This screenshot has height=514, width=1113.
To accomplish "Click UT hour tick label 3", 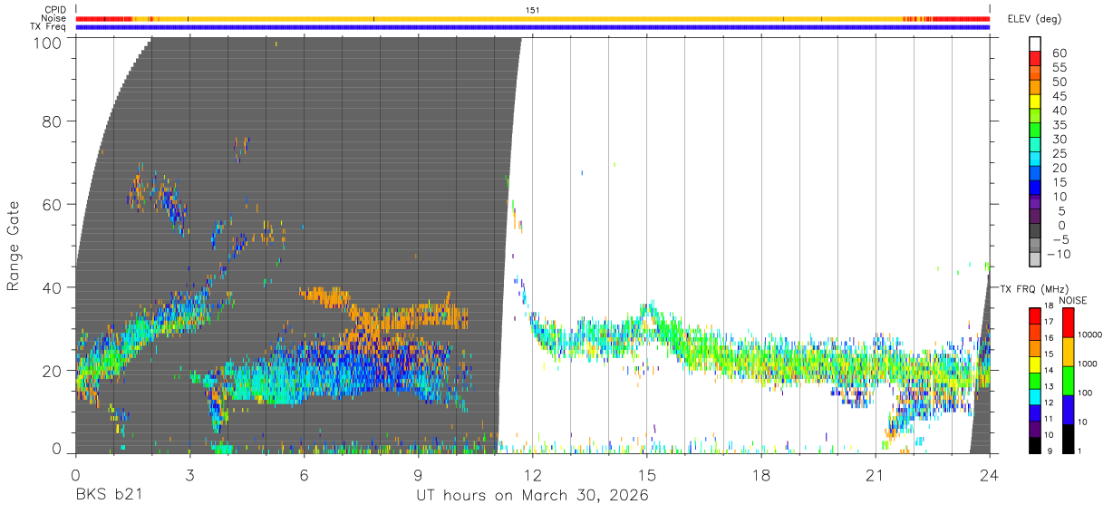I will [x=189, y=475].
